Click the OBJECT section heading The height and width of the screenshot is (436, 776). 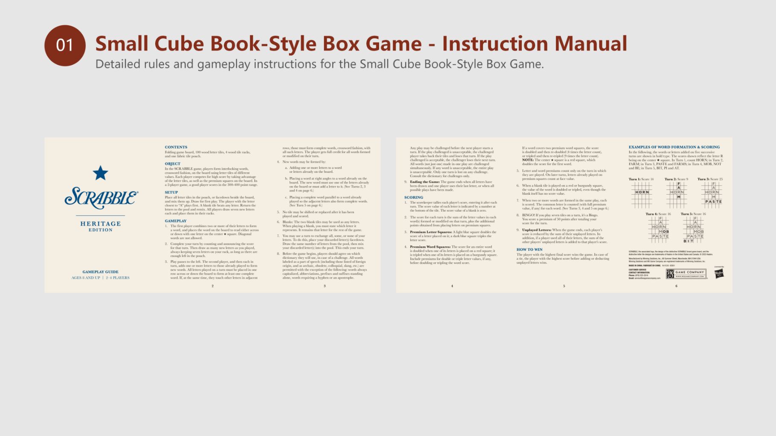click(172, 163)
